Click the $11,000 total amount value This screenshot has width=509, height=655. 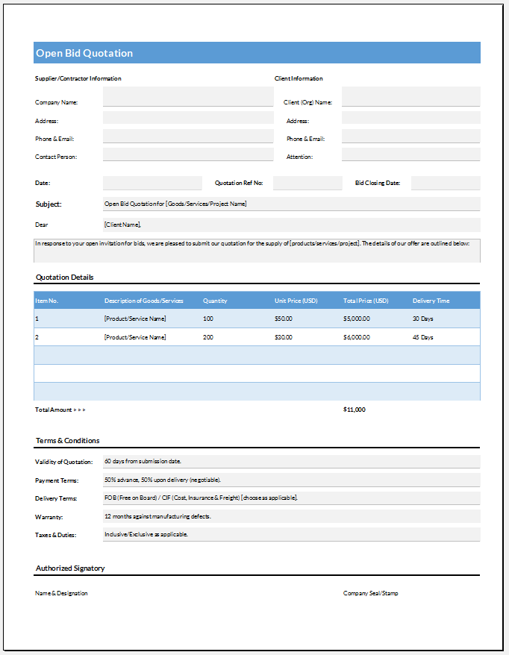(x=355, y=410)
